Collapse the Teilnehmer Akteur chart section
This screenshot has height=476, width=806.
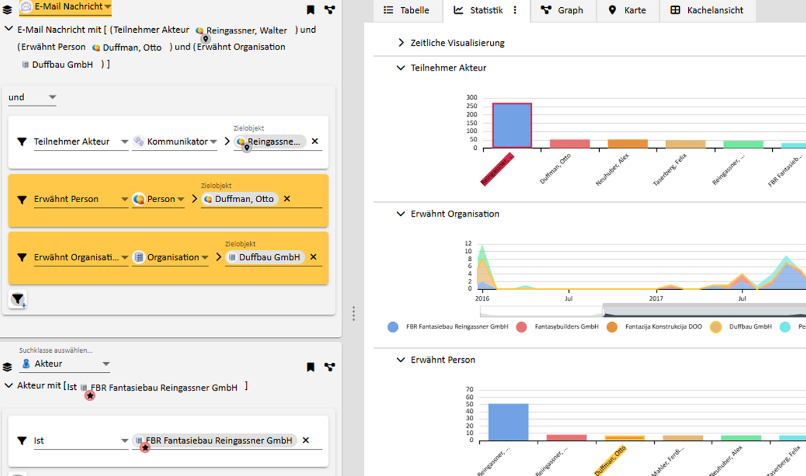401,68
